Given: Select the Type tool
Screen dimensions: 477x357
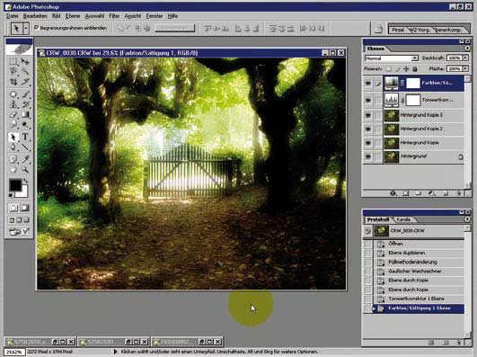Looking at the screenshot, I should tap(25, 137).
